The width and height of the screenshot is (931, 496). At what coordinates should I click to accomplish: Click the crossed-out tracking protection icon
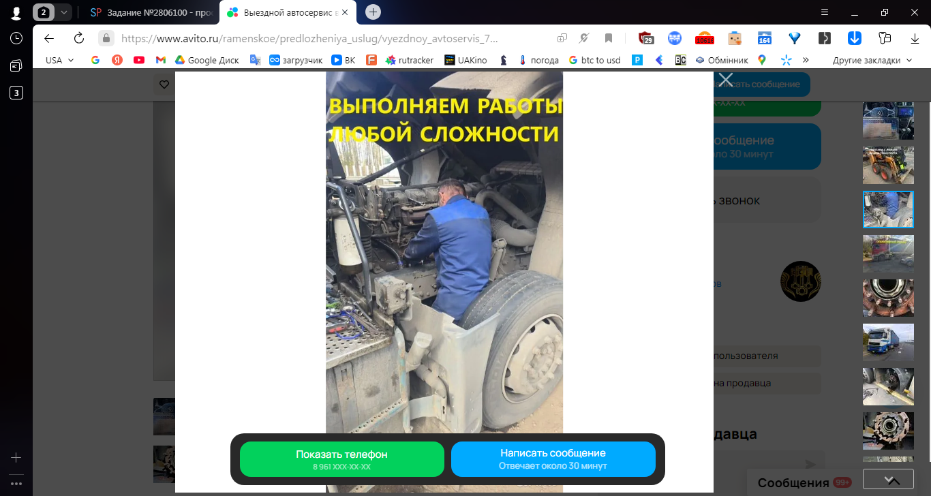coord(585,38)
